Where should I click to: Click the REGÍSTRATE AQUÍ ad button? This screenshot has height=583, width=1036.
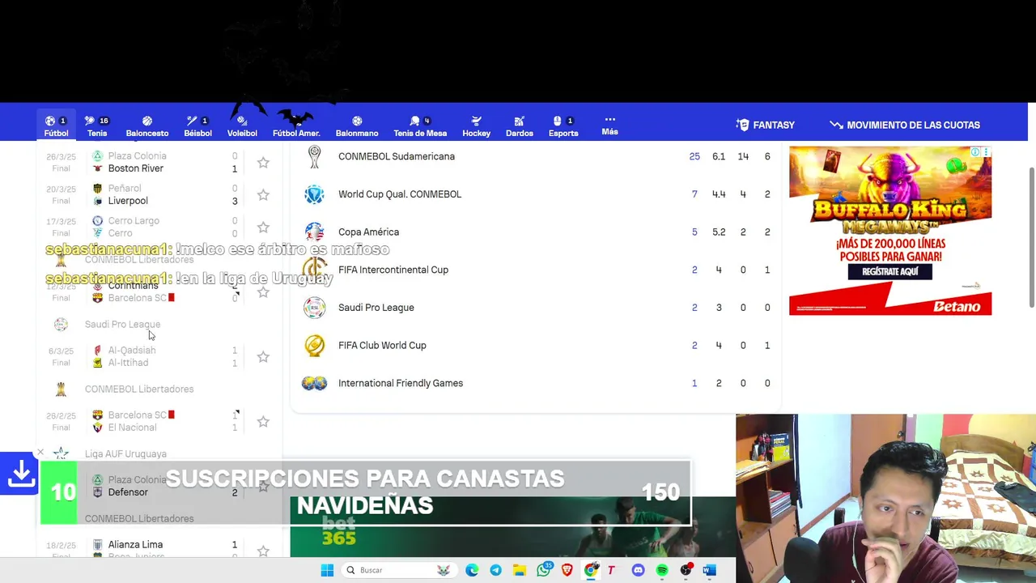890,271
